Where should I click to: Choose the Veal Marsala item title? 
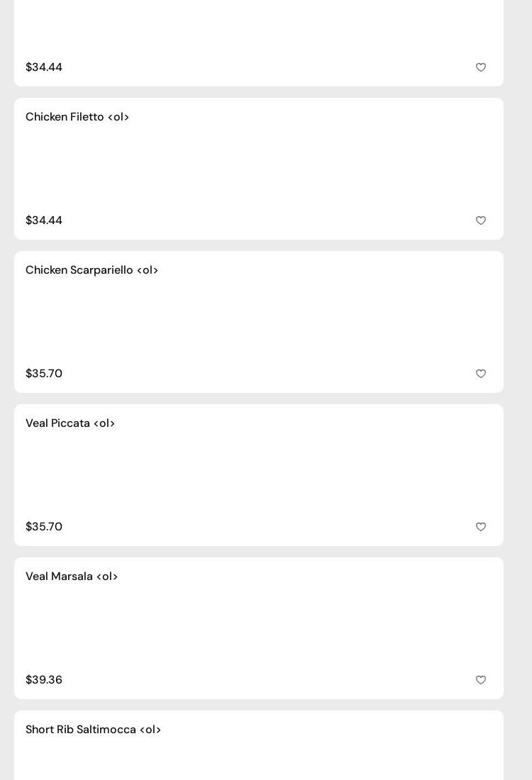(x=72, y=576)
